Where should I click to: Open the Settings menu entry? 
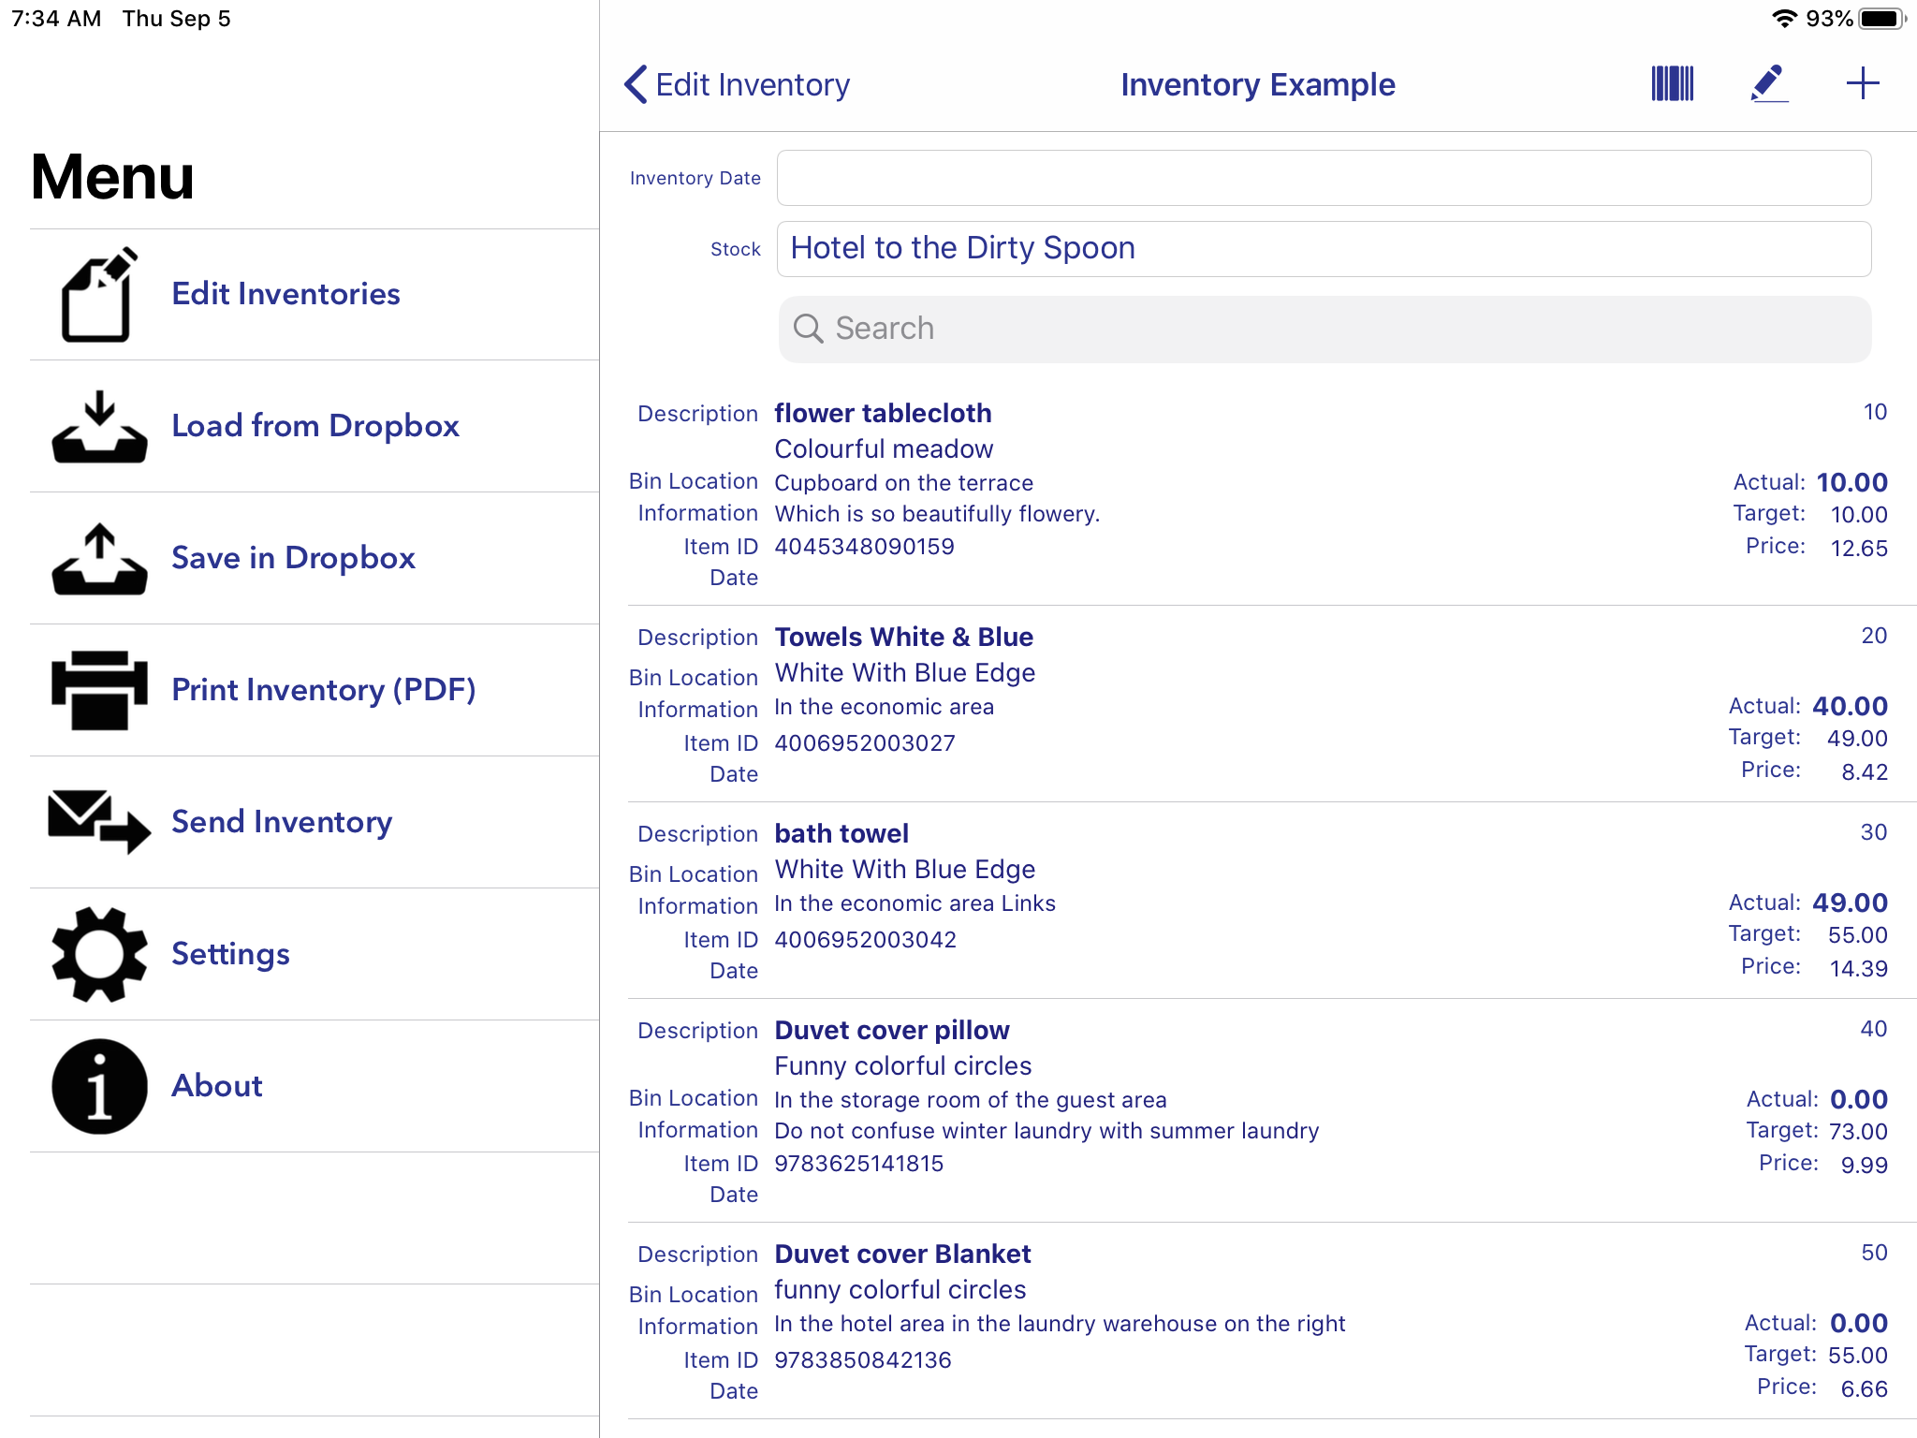(230, 954)
